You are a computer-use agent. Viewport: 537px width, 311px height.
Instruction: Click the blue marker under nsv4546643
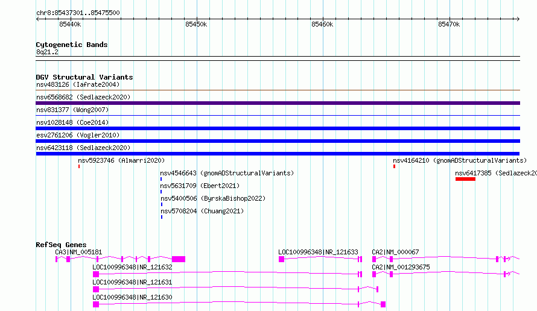click(161, 179)
